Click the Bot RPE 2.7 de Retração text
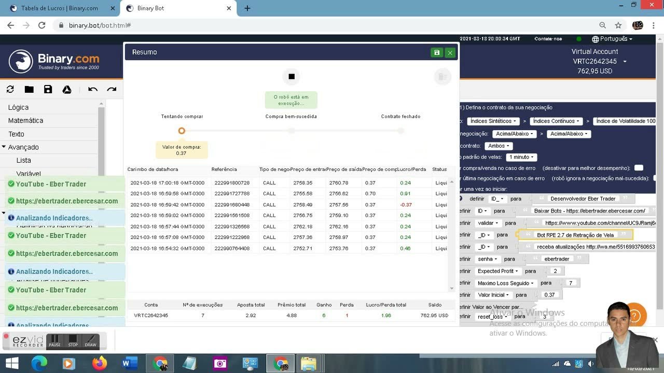664x373 pixels. [575, 235]
